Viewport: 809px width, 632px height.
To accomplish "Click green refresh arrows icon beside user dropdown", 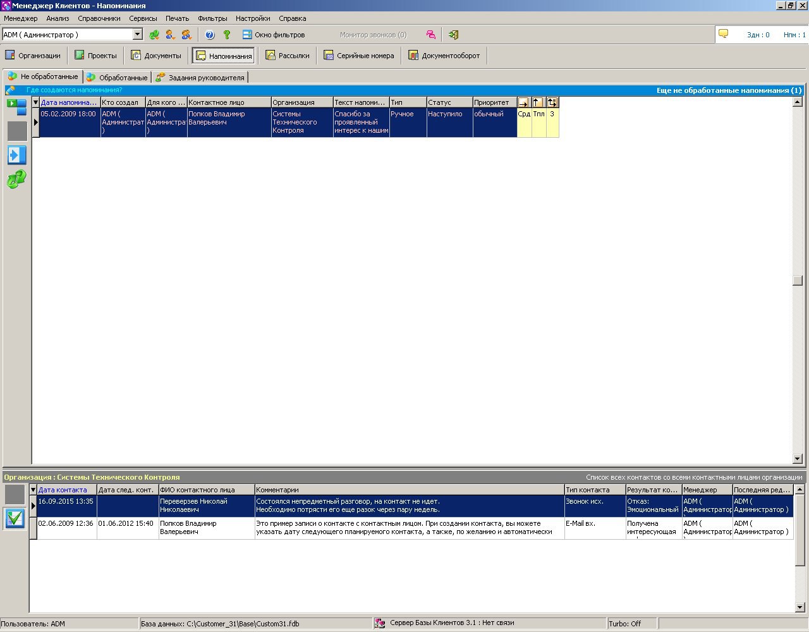I will pyautogui.click(x=154, y=35).
